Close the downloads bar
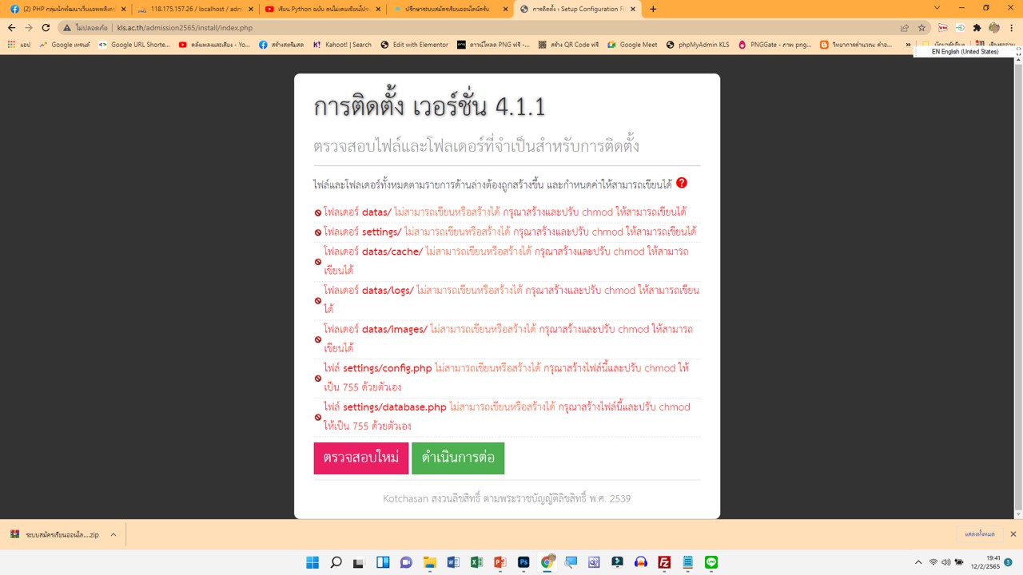Image resolution: width=1023 pixels, height=575 pixels. [x=1013, y=534]
